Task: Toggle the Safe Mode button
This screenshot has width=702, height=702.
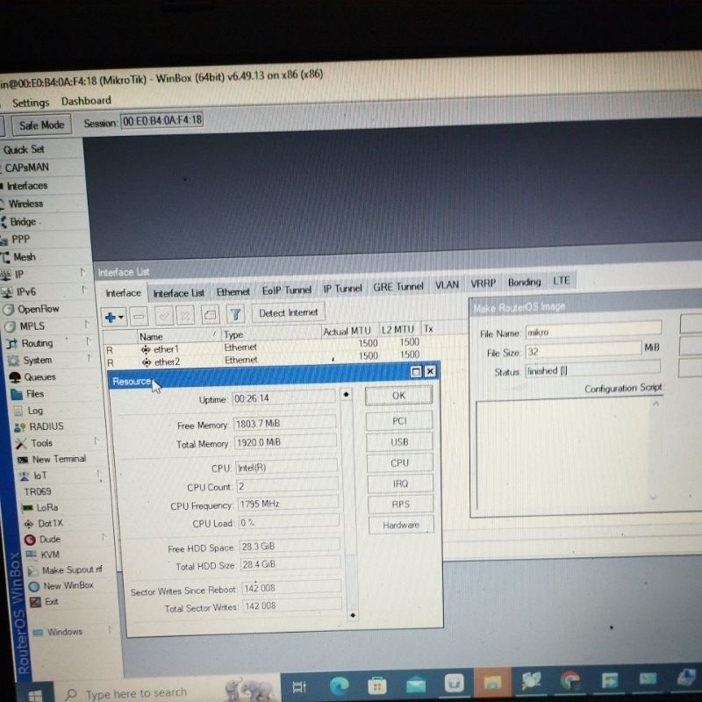Action: [41, 125]
